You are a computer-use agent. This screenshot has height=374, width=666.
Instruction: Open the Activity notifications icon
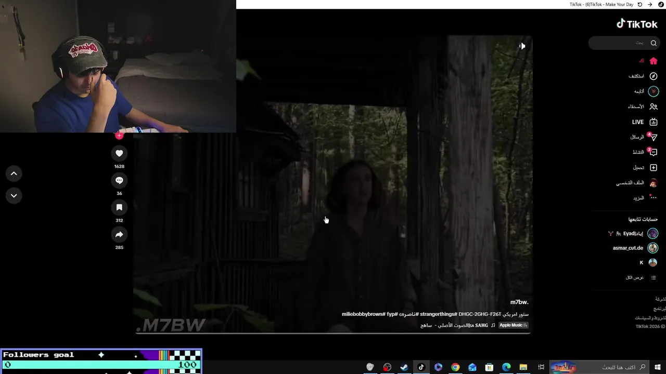tap(653, 152)
